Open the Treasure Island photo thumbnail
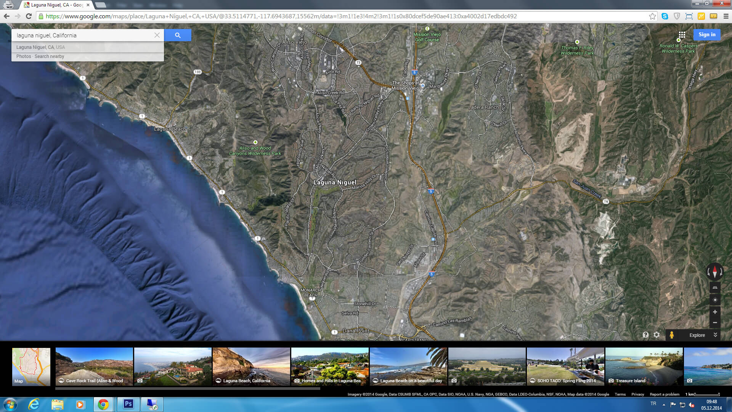Image resolution: width=732 pixels, height=412 pixels. [644, 367]
